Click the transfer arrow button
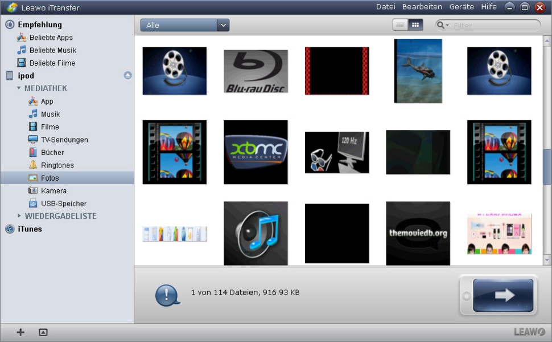Screen dimensions: 552x342 coord(502,295)
